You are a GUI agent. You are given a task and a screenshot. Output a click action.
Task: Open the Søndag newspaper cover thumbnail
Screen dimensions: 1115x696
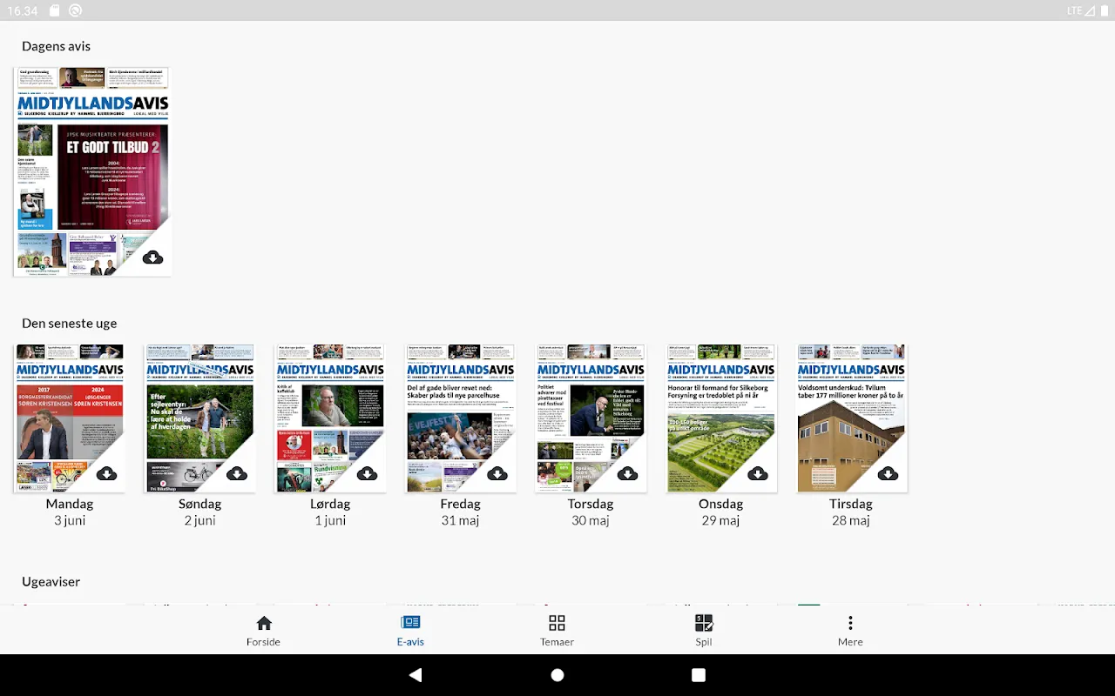click(199, 418)
